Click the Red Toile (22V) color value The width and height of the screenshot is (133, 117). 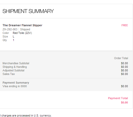[x=22, y=33]
